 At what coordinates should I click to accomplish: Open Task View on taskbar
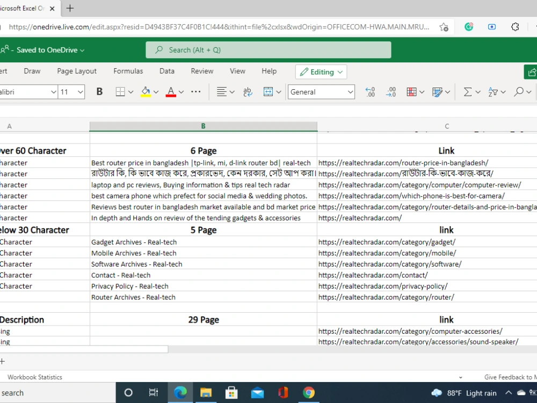pyautogui.click(x=154, y=393)
